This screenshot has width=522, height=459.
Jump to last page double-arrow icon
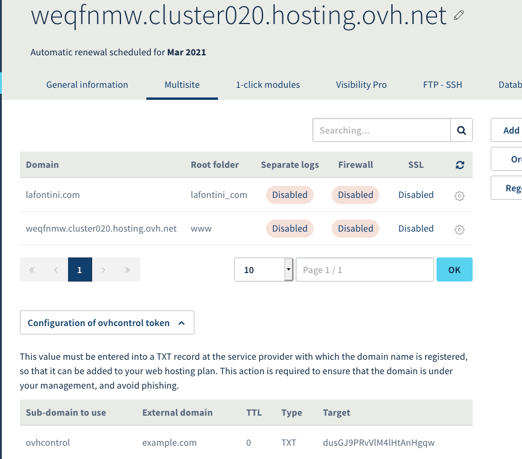pos(128,270)
